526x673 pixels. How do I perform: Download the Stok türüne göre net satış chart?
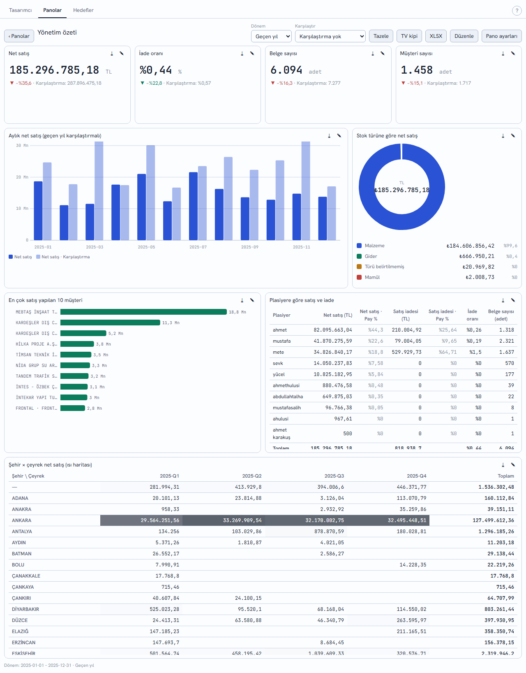[x=503, y=136]
